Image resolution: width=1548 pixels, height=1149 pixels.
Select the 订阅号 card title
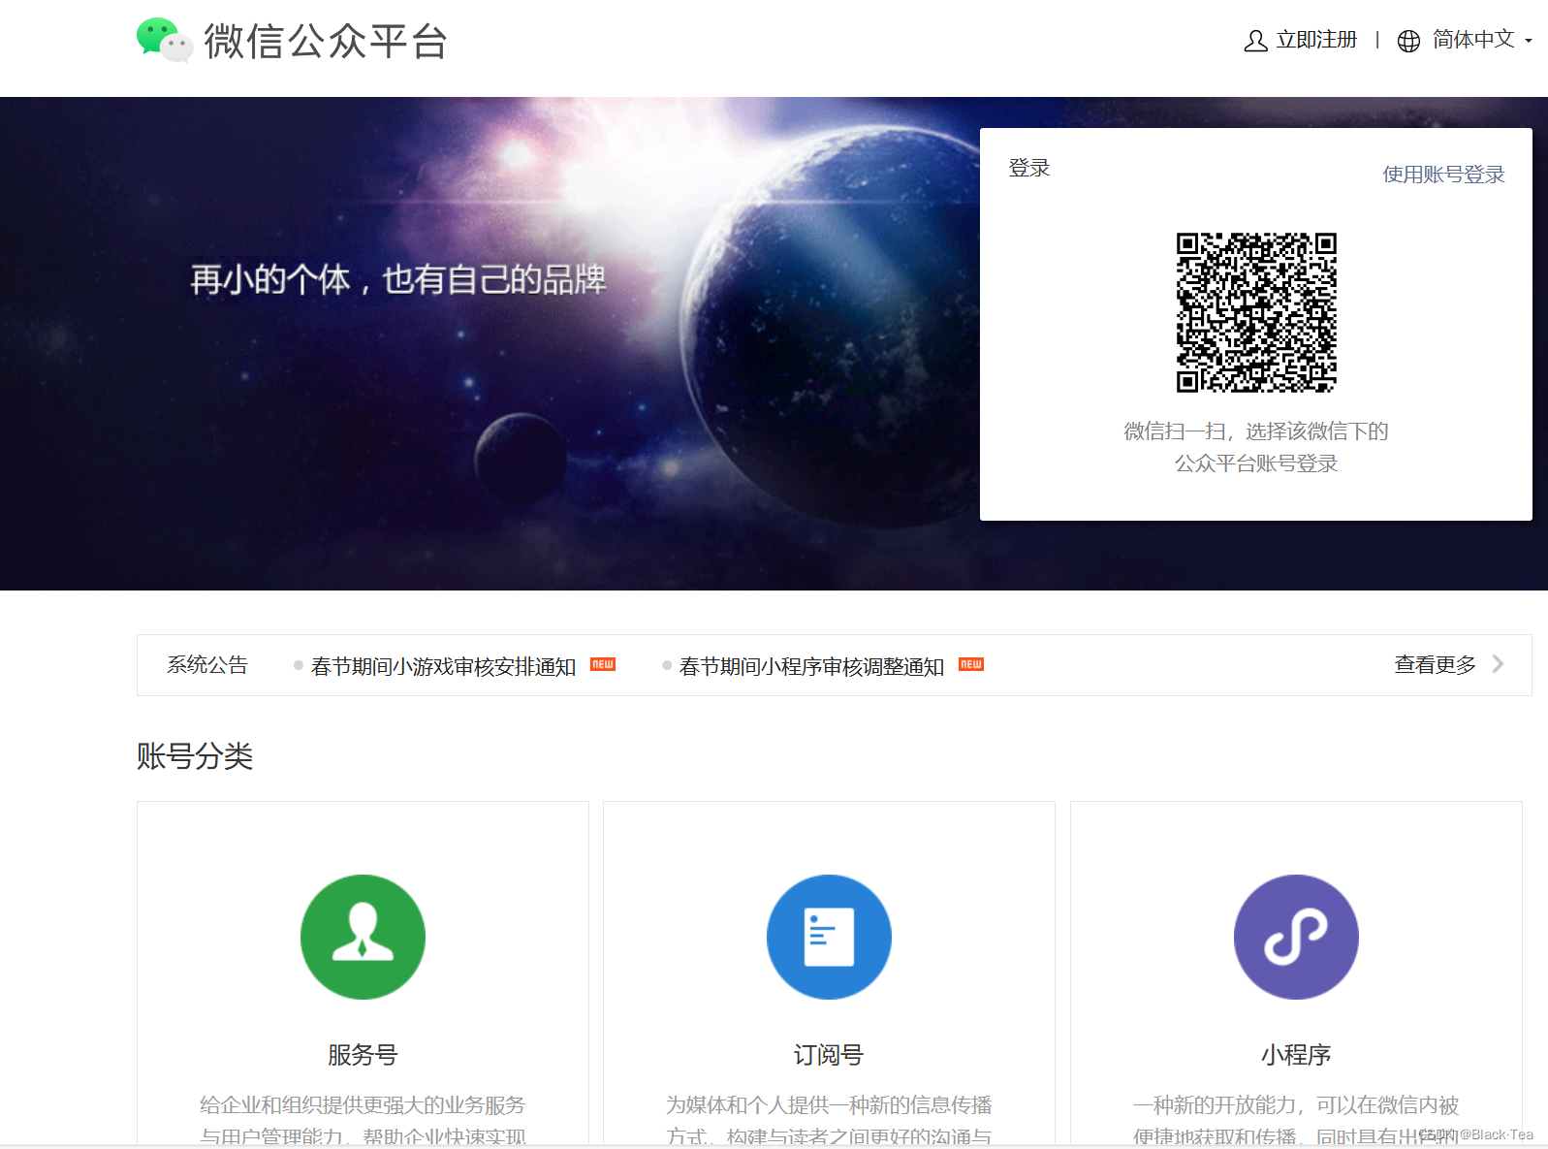(x=829, y=1055)
